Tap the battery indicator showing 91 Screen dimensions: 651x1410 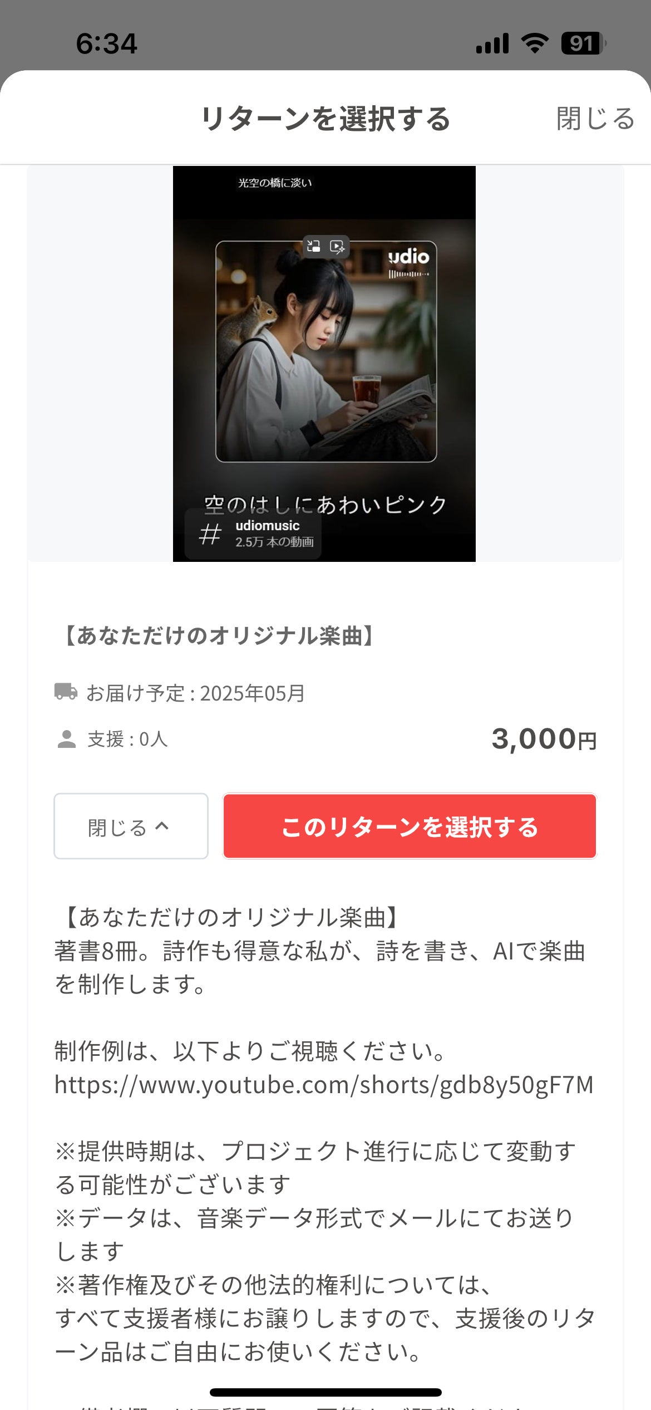(583, 43)
